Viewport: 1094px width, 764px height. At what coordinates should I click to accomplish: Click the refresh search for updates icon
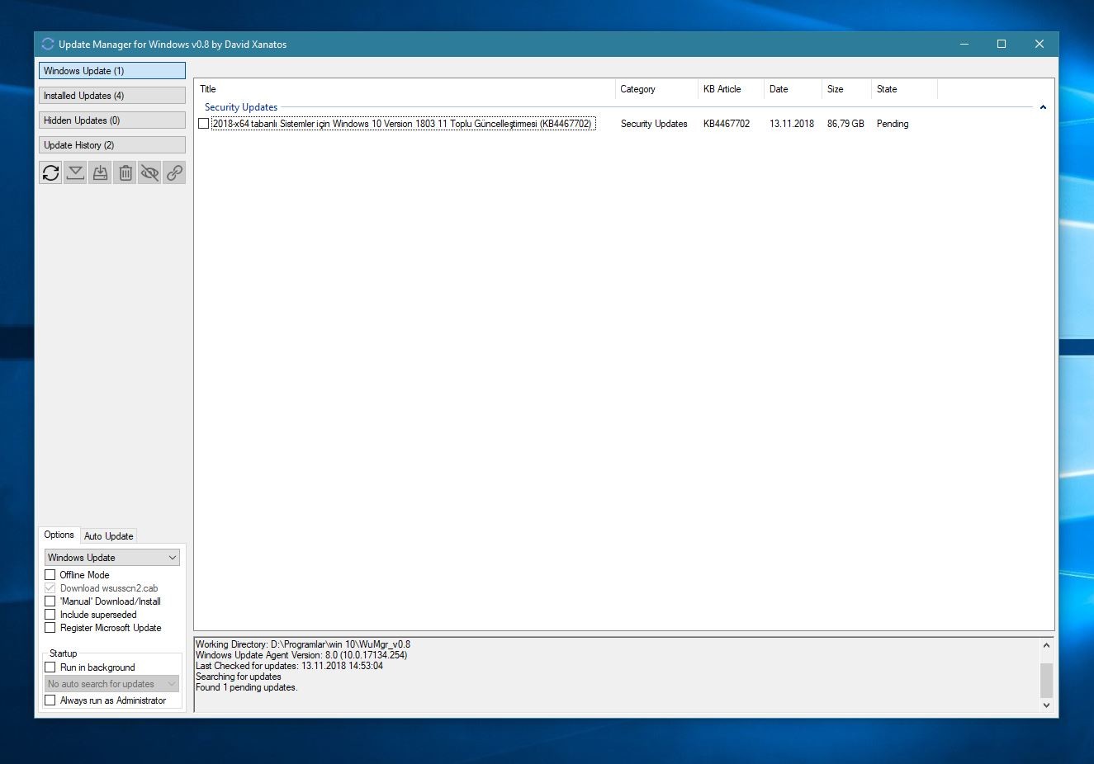click(x=50, y=172)
